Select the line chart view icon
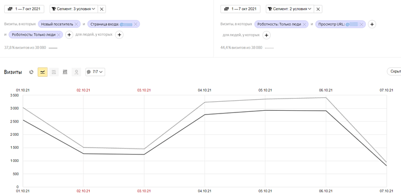The image size is (401, 195). [43, 72]
